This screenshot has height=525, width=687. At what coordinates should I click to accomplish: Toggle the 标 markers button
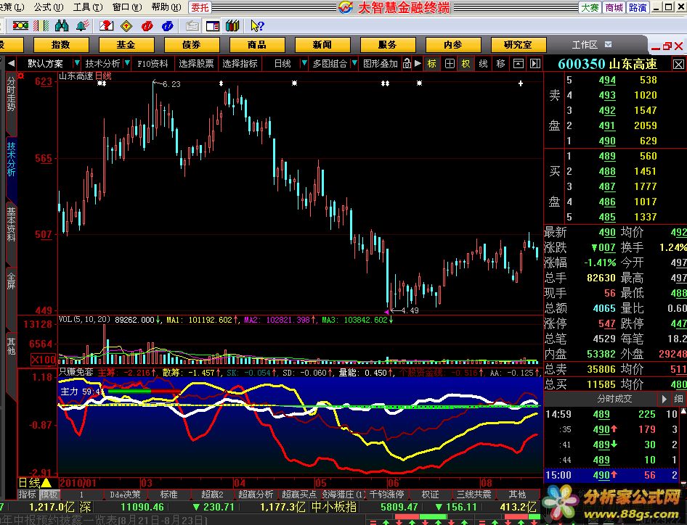point(432,63)
